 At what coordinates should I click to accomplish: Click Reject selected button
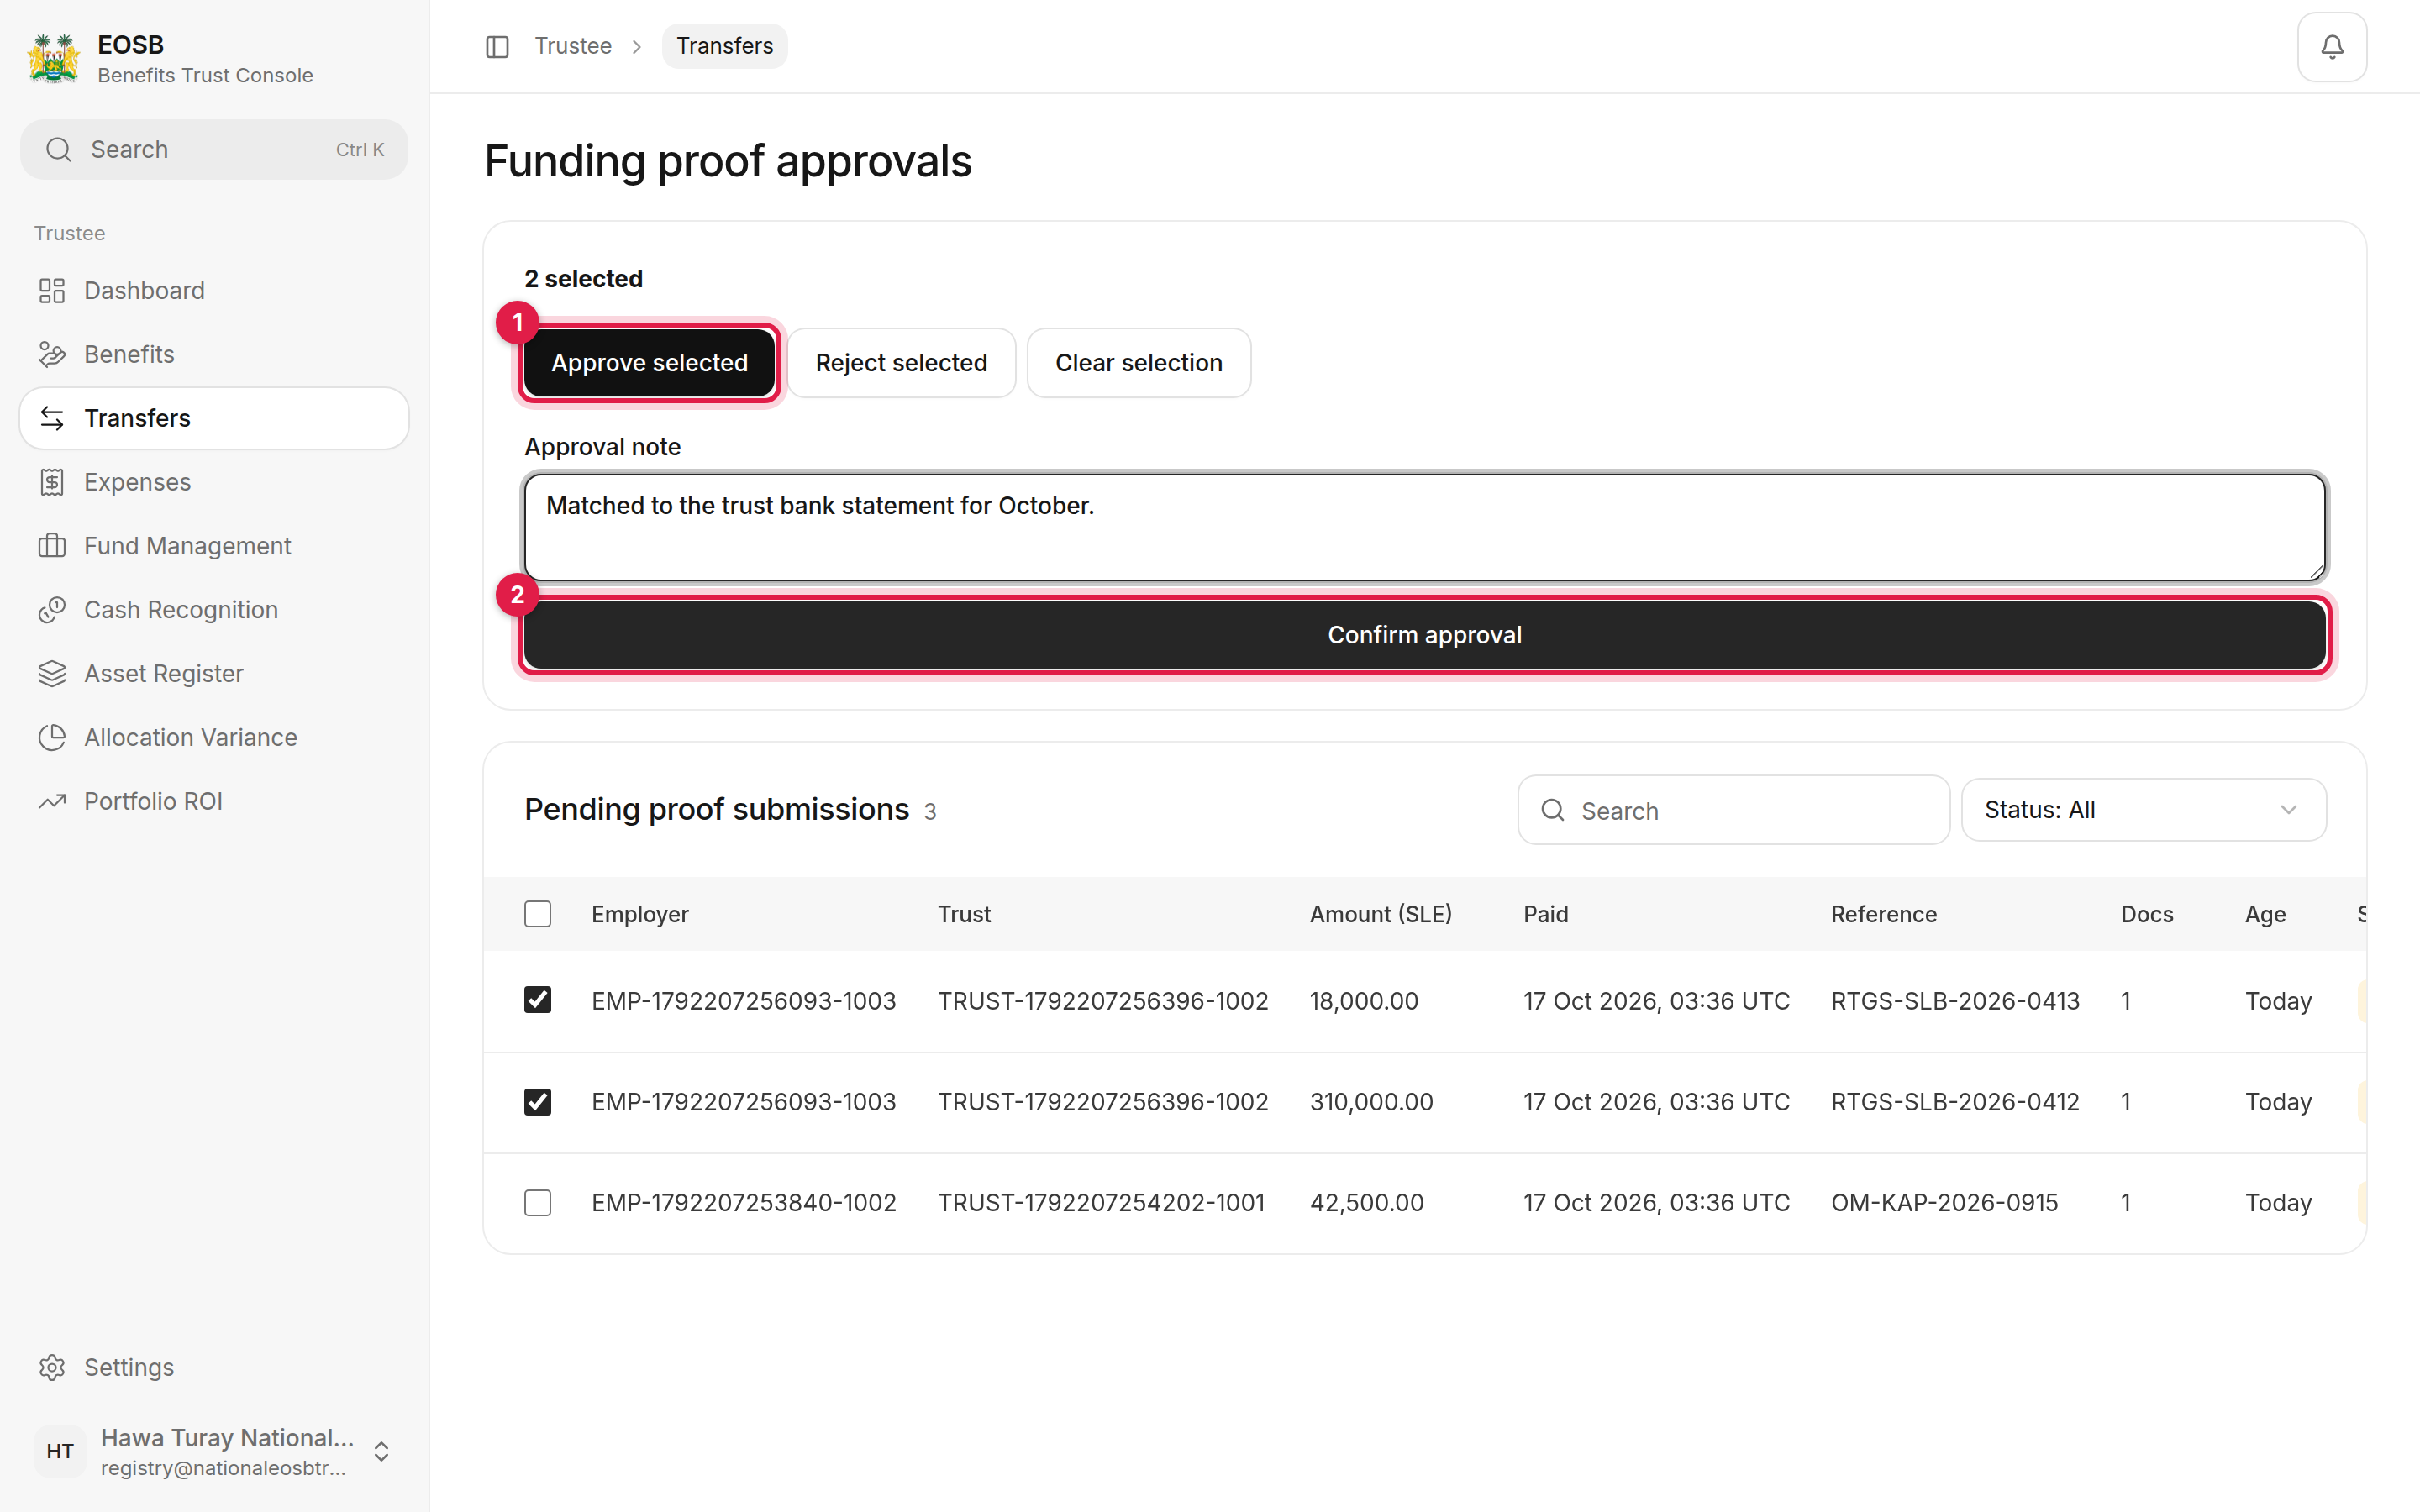pyautogui.click(x=901, y=363)
